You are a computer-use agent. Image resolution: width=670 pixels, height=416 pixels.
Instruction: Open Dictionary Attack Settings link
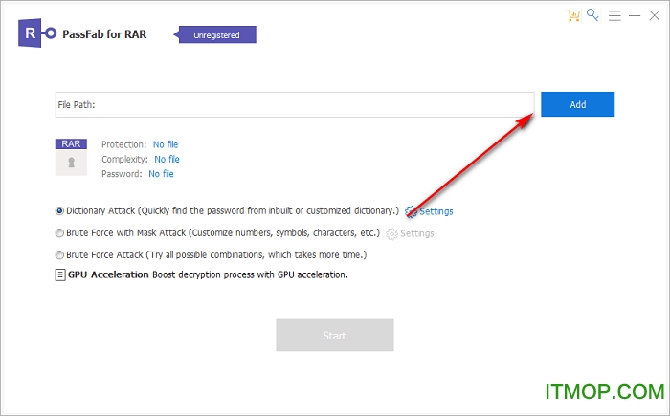click(x=429, y=211)
